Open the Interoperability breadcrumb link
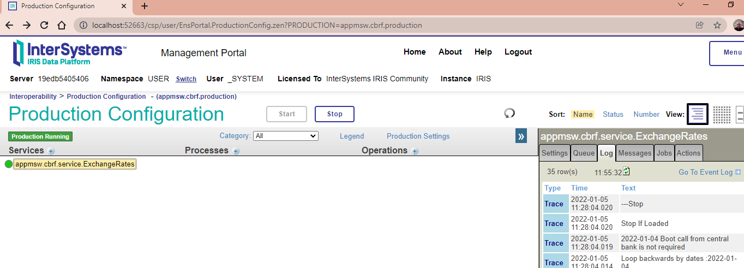 pos(33,96)
